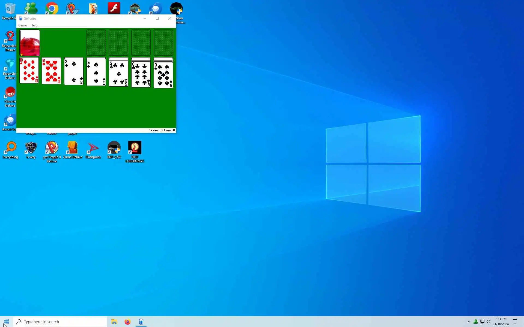Open the Help menu in Solitaire
This screenshot has width=524, height=327.
(34, 25)
